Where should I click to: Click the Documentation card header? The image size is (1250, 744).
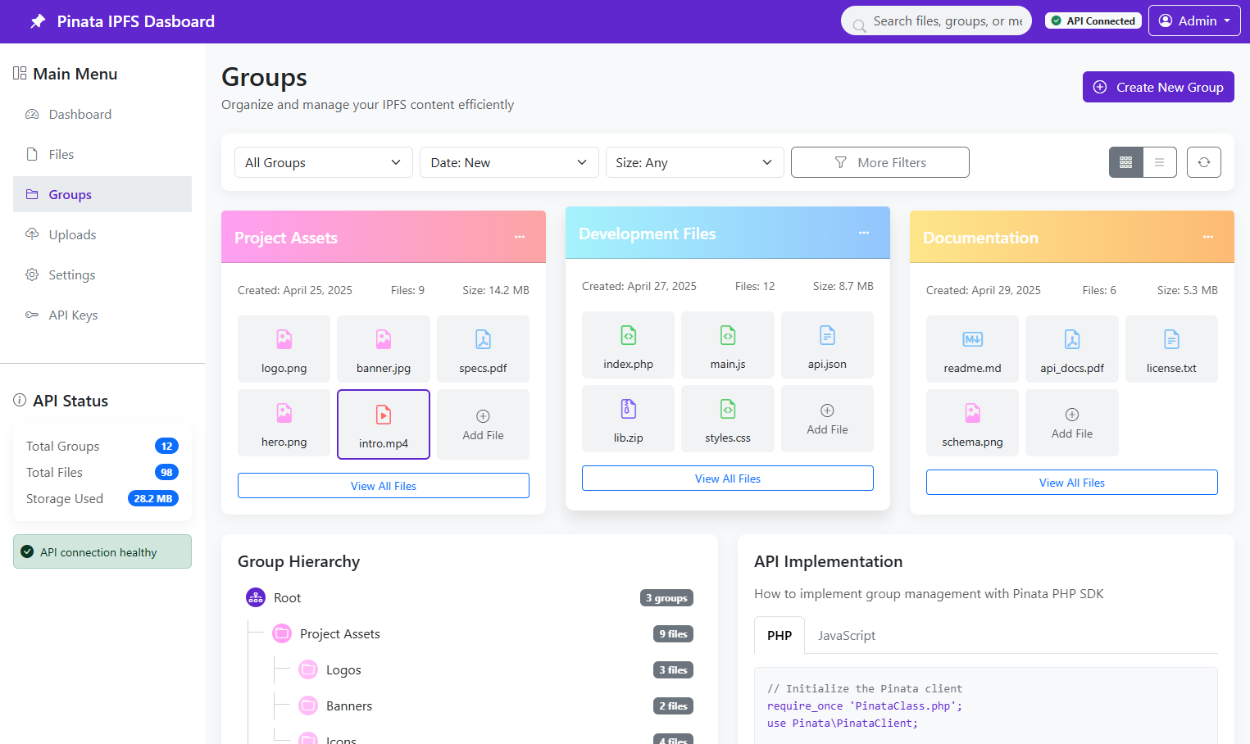point(1072,237)
